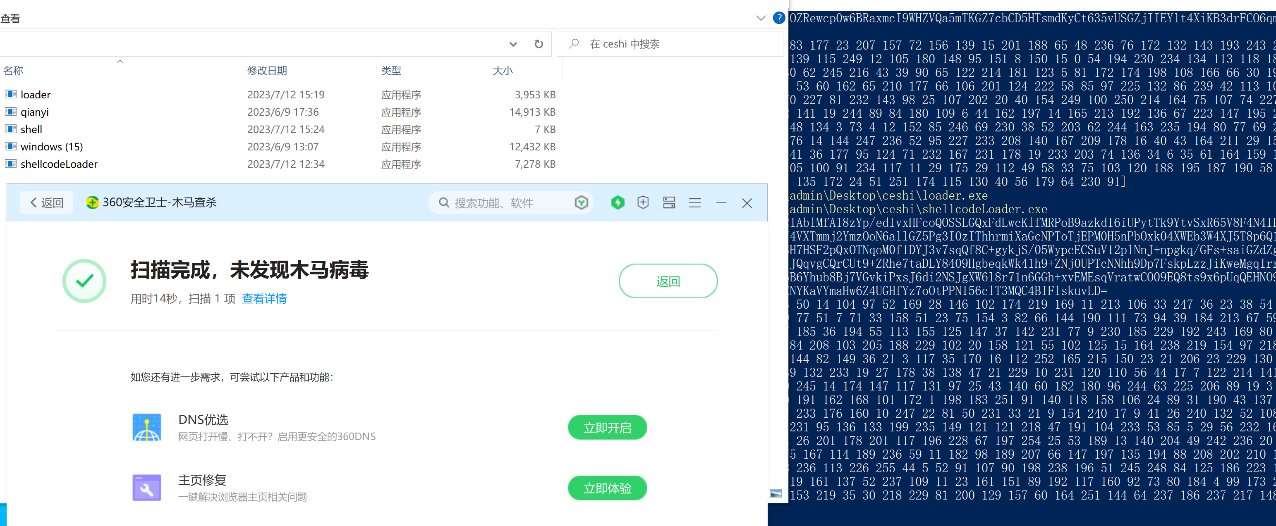Viewport: 1276px width, 526px height.
Task: Click the 查看详情 link
Action: (264, 299)
